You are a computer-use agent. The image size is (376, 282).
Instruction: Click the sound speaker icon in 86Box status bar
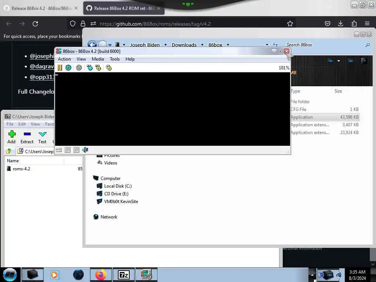85,150
